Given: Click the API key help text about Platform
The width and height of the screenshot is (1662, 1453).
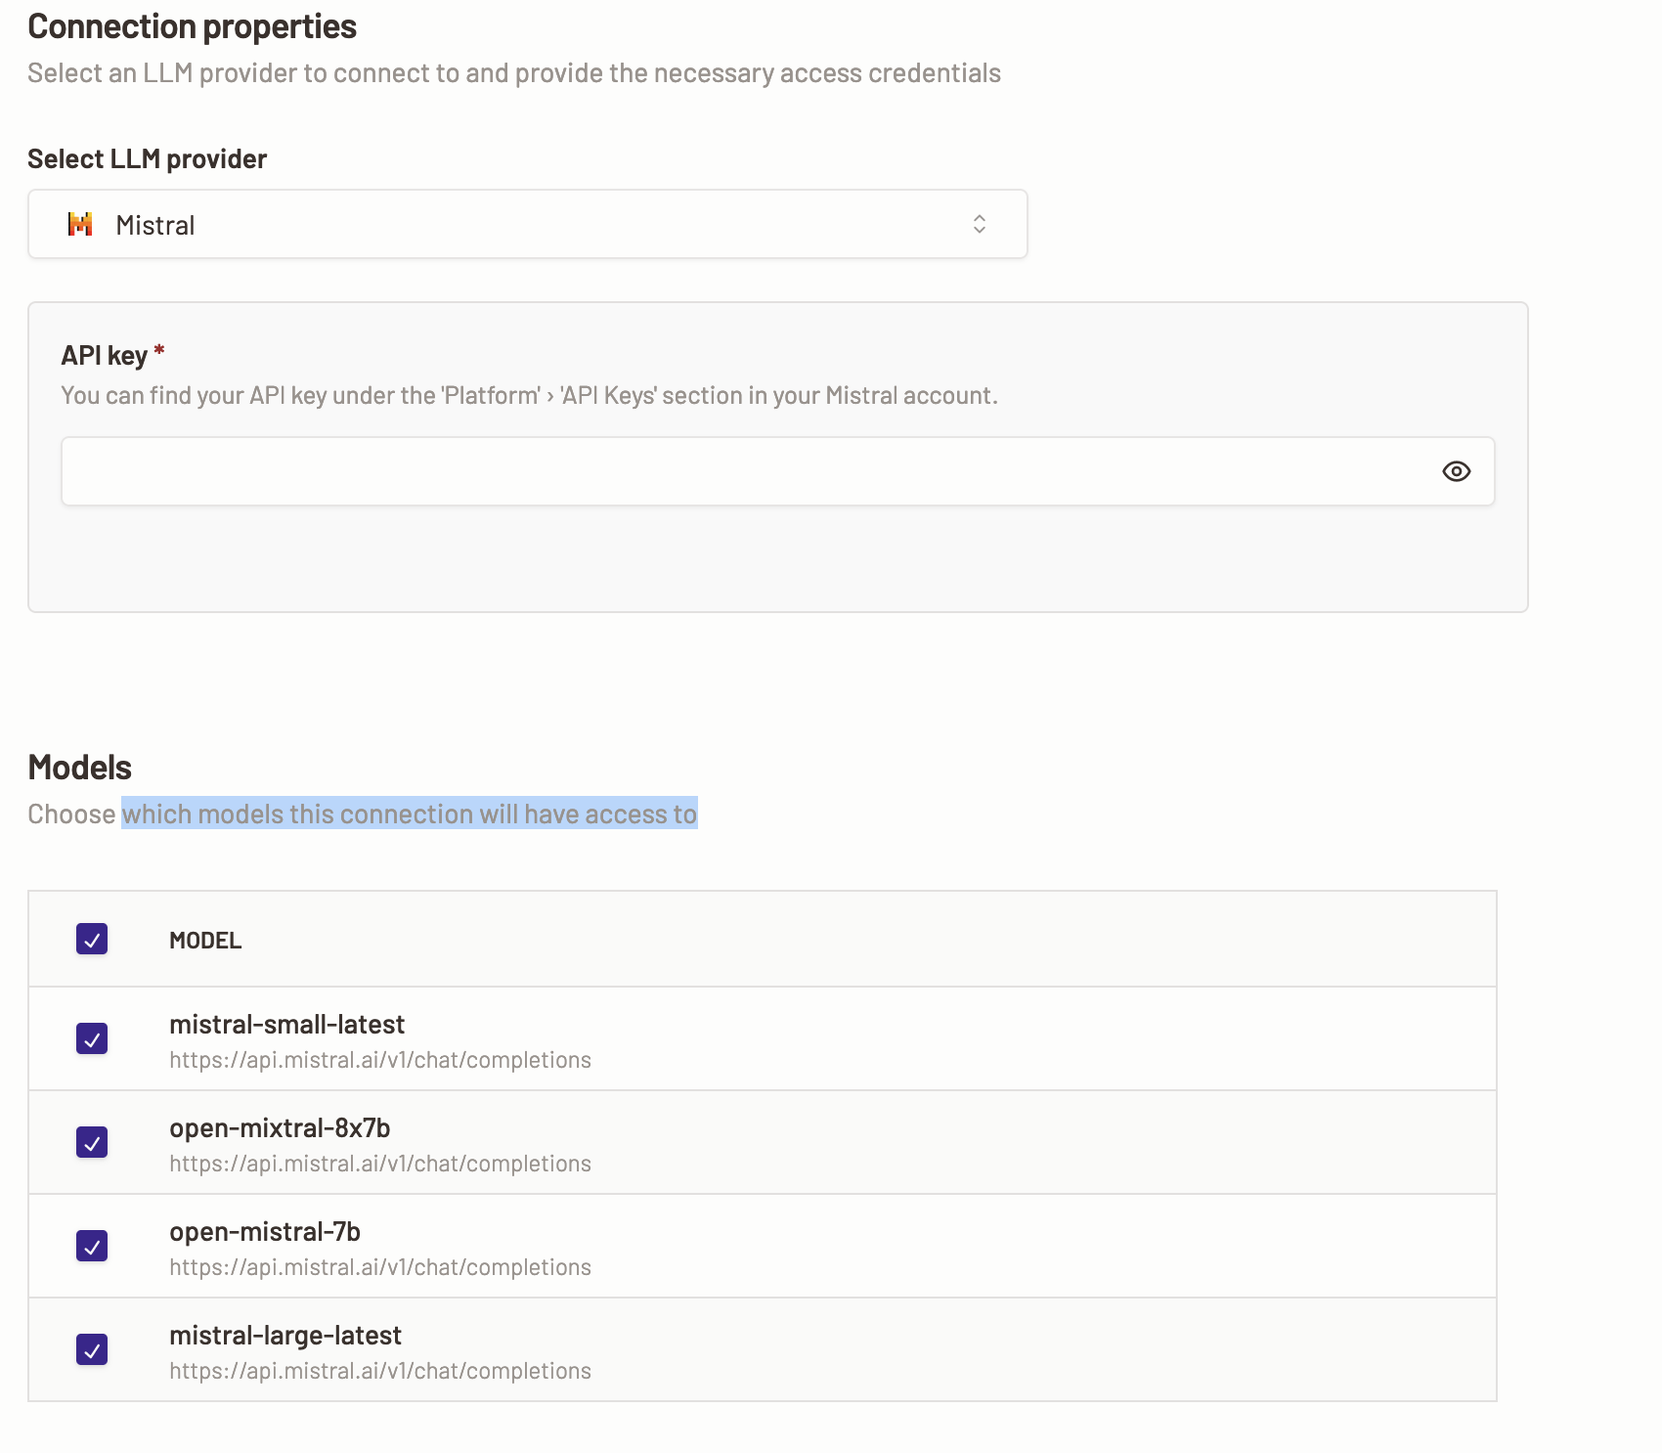Looking at the screenshot, I should click(529, 395).
